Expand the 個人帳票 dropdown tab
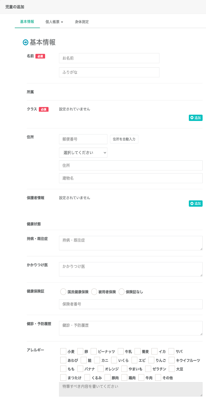 (x=54, y=22)
